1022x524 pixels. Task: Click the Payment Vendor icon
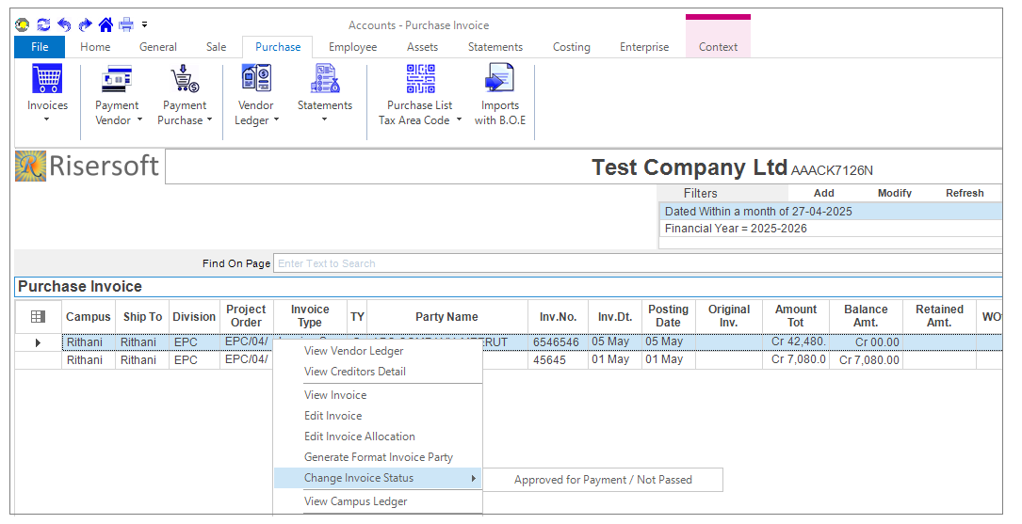118,80
